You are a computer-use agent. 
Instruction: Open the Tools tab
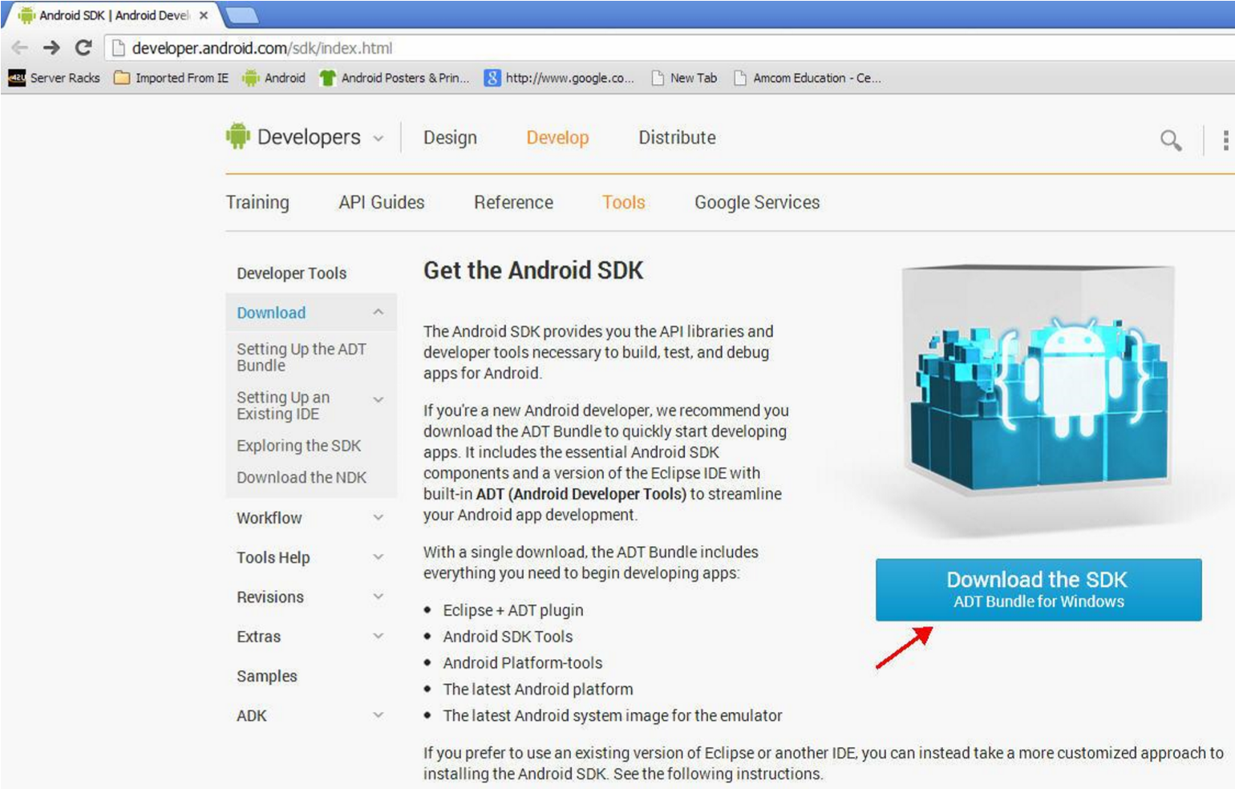tap(624, 202)
